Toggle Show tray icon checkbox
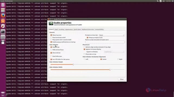Viewport: 174px width, 97px height. [x=51, y=35]
